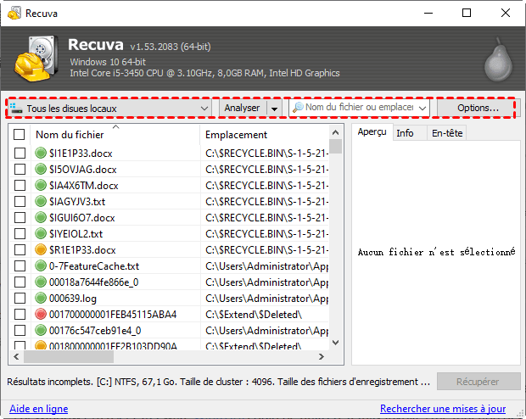Image resolution: width=526 pixels, height=419 pixels.
Task: Click the vertical scrollbar thumb of file list
Action: [x=335, y=146]
